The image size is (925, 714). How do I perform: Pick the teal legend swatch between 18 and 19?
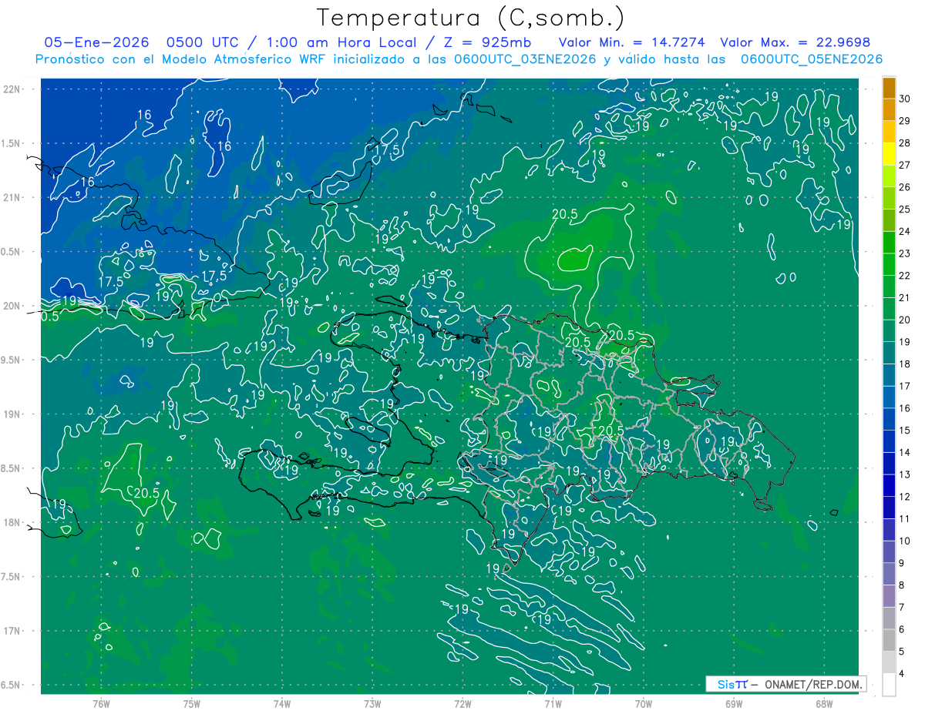click(889, 353)
